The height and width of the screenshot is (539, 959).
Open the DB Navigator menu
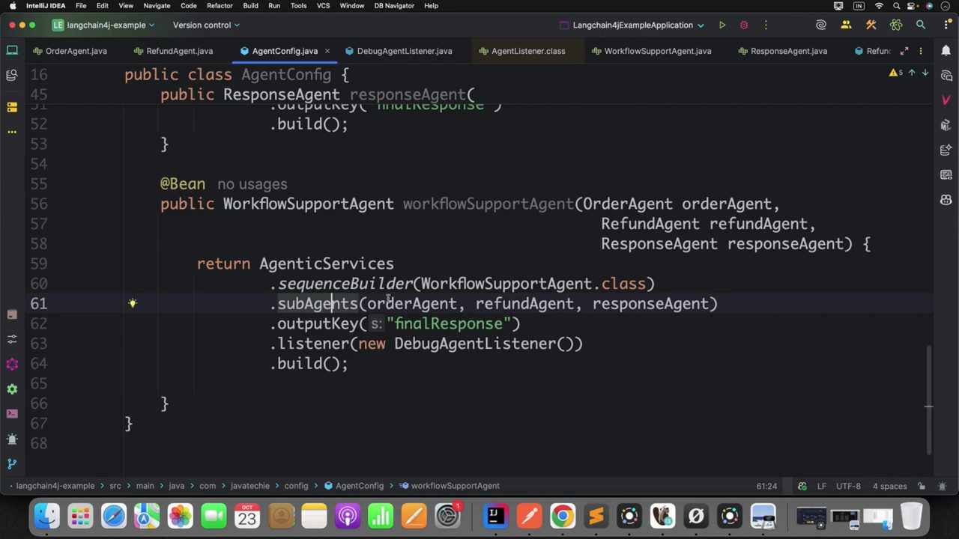393,5
